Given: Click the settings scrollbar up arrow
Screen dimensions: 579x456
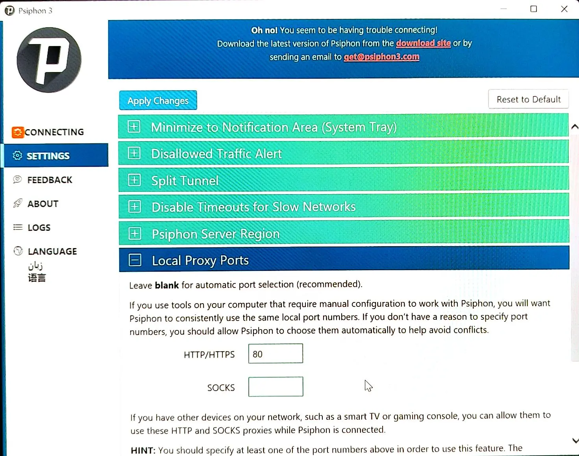Looking at the screenshot, I should (x=575, y=126).
